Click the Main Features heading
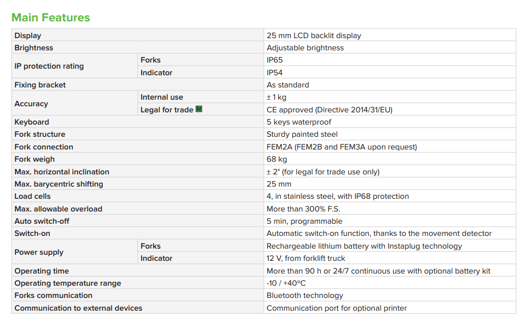Screen dimensions: 525x331 [x=50, y=17]
